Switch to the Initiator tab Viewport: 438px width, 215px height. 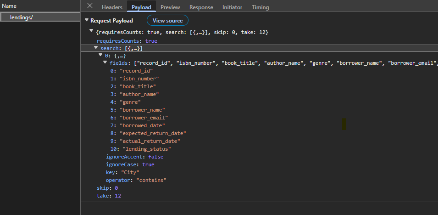(232, 7)
